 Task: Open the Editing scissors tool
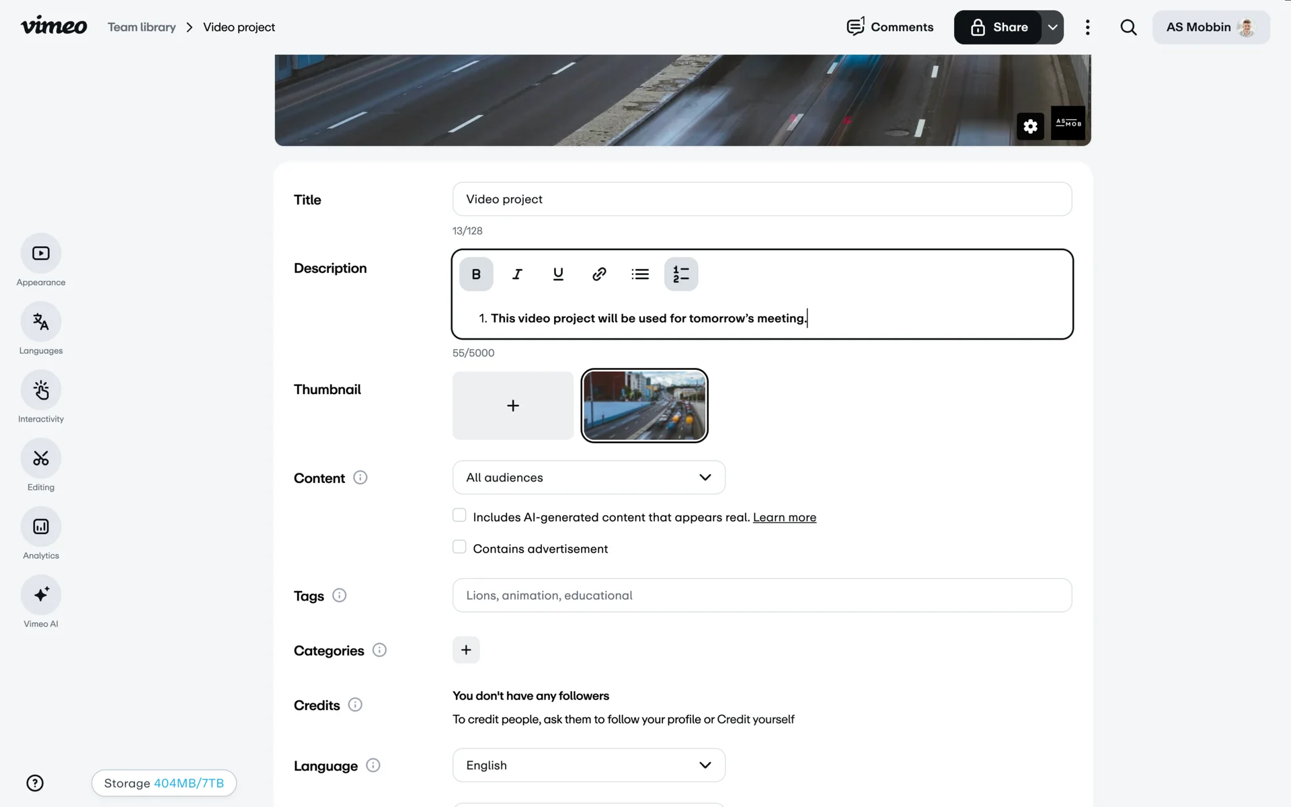click(x=41, y=459)
